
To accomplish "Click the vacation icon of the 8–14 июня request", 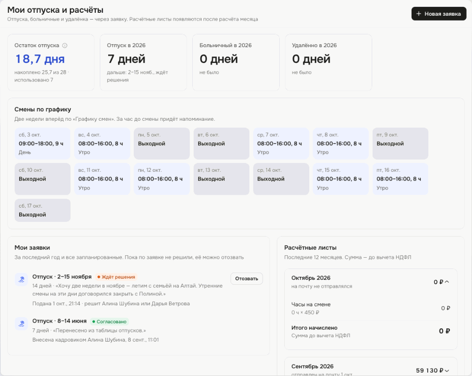I will point(21,323).
